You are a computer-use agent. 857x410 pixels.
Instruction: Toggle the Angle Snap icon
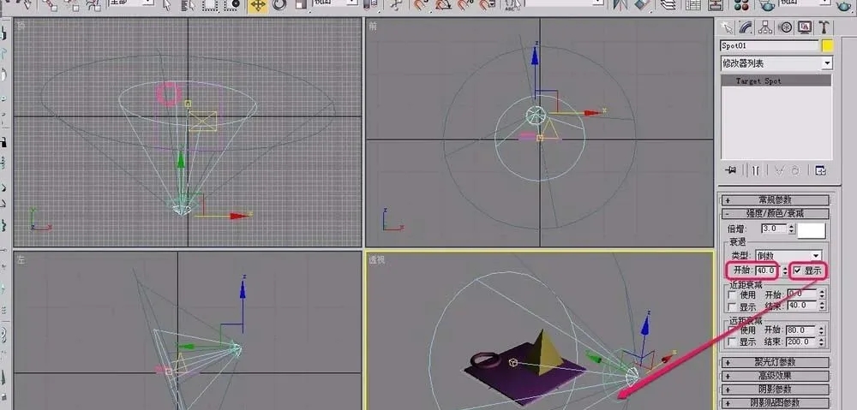click(x=442, y=5)
